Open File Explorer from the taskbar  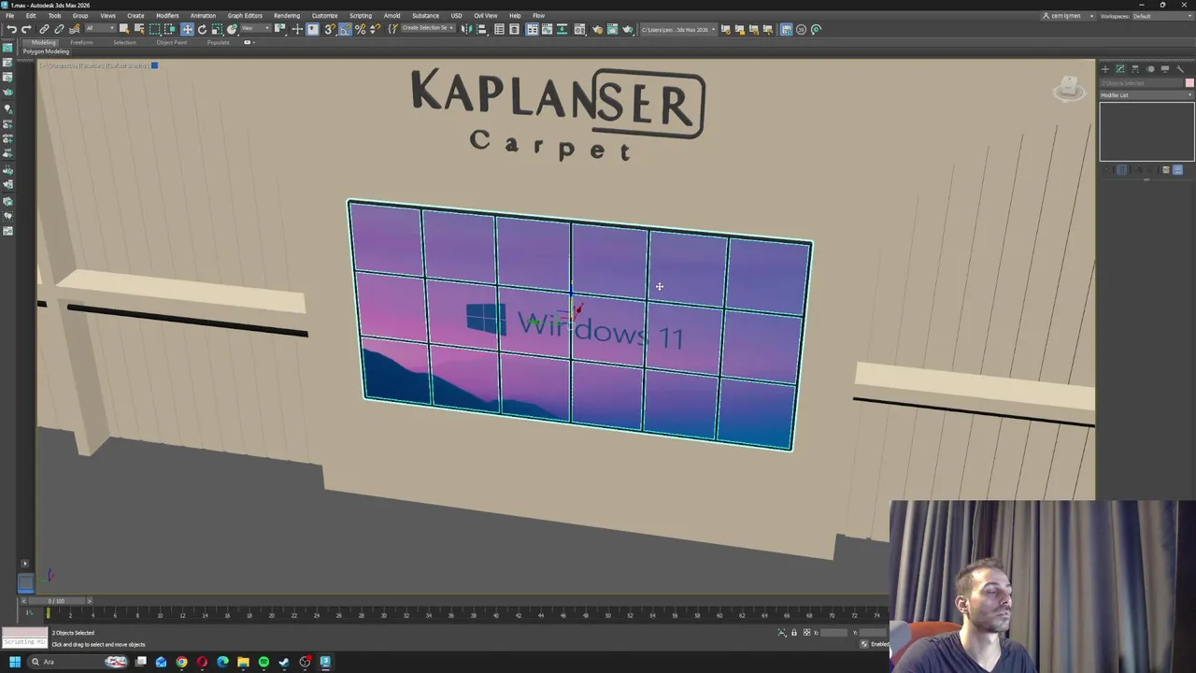pos(243,662)
